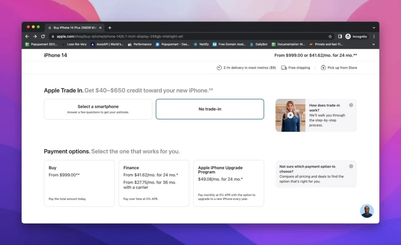Select the Buy payment option
The image size is (401, 245).
[x=79, y=183]
